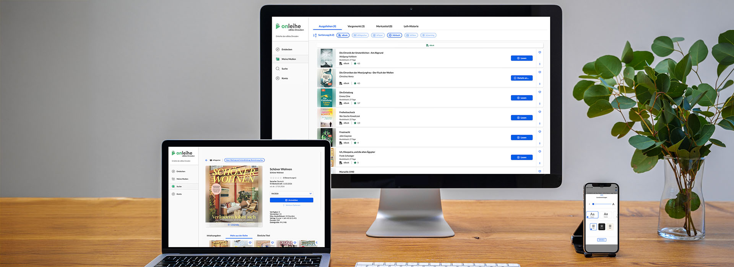Select the Original font option on the phone

click(592, 215)
